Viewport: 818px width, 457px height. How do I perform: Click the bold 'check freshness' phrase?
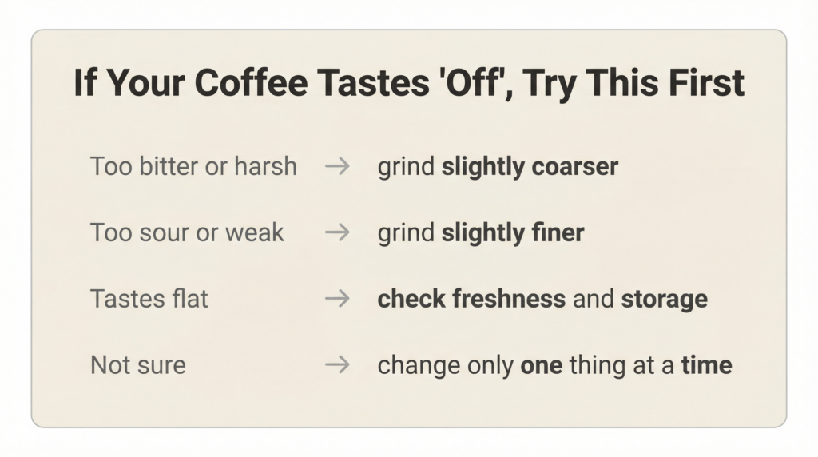coord(471,299)
